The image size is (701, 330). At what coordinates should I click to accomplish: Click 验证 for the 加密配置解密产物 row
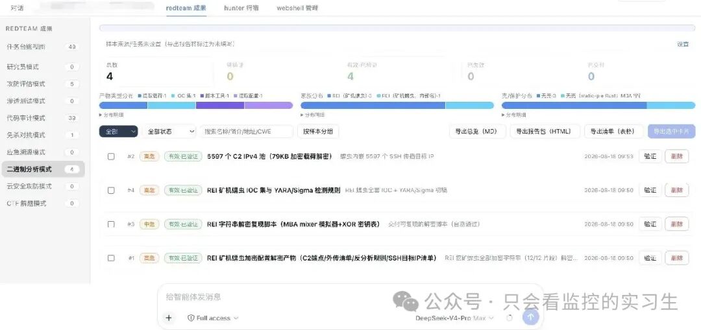[650, 258]
